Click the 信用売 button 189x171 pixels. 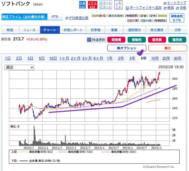pos(177,40)
